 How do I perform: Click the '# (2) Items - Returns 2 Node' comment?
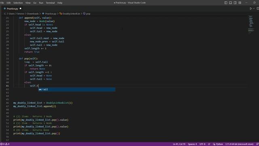tap(32, 116)
